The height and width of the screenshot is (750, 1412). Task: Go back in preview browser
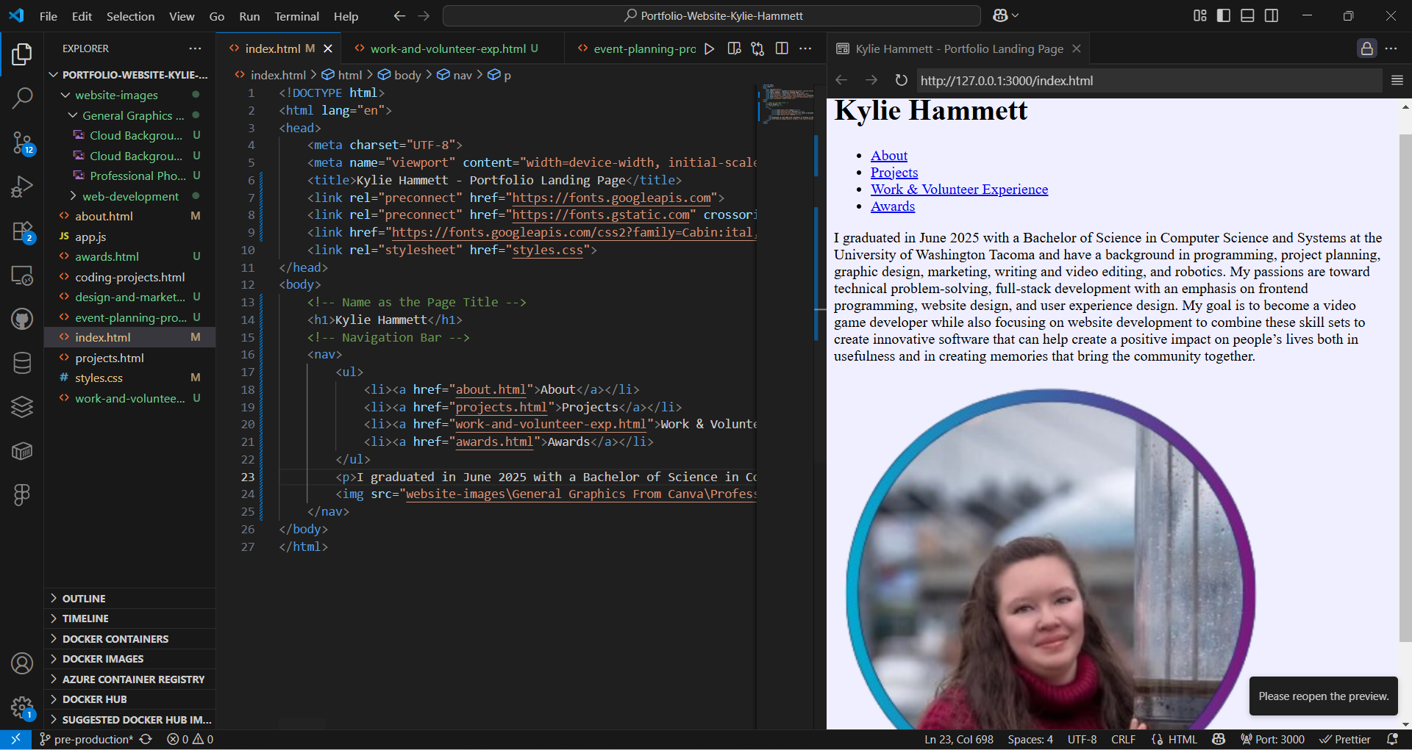842,80
